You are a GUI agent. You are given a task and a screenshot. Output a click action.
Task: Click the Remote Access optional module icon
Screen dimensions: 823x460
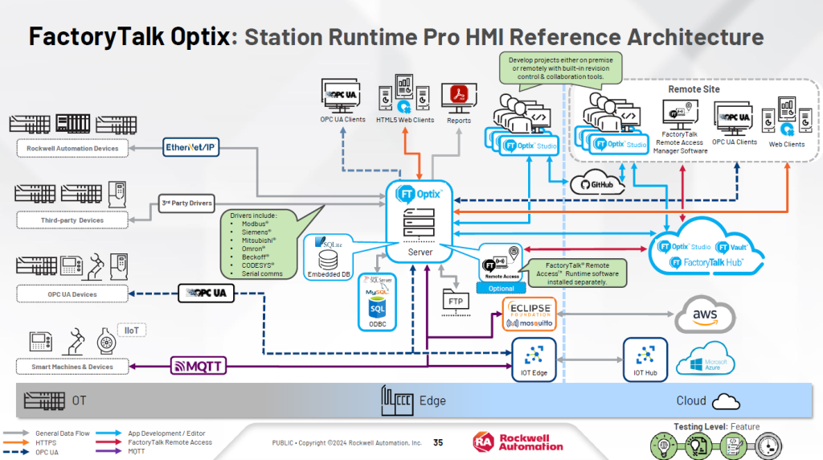tap(502, 262)
